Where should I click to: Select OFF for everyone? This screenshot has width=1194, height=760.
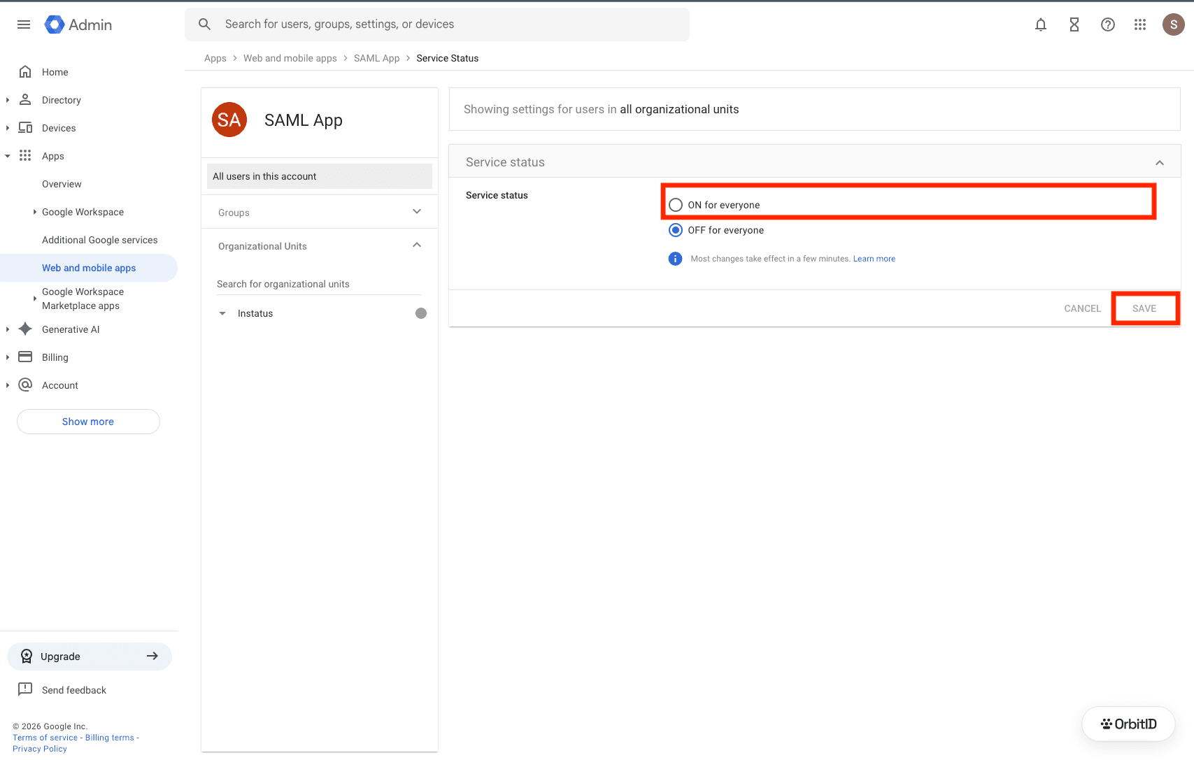coord(676,230)
